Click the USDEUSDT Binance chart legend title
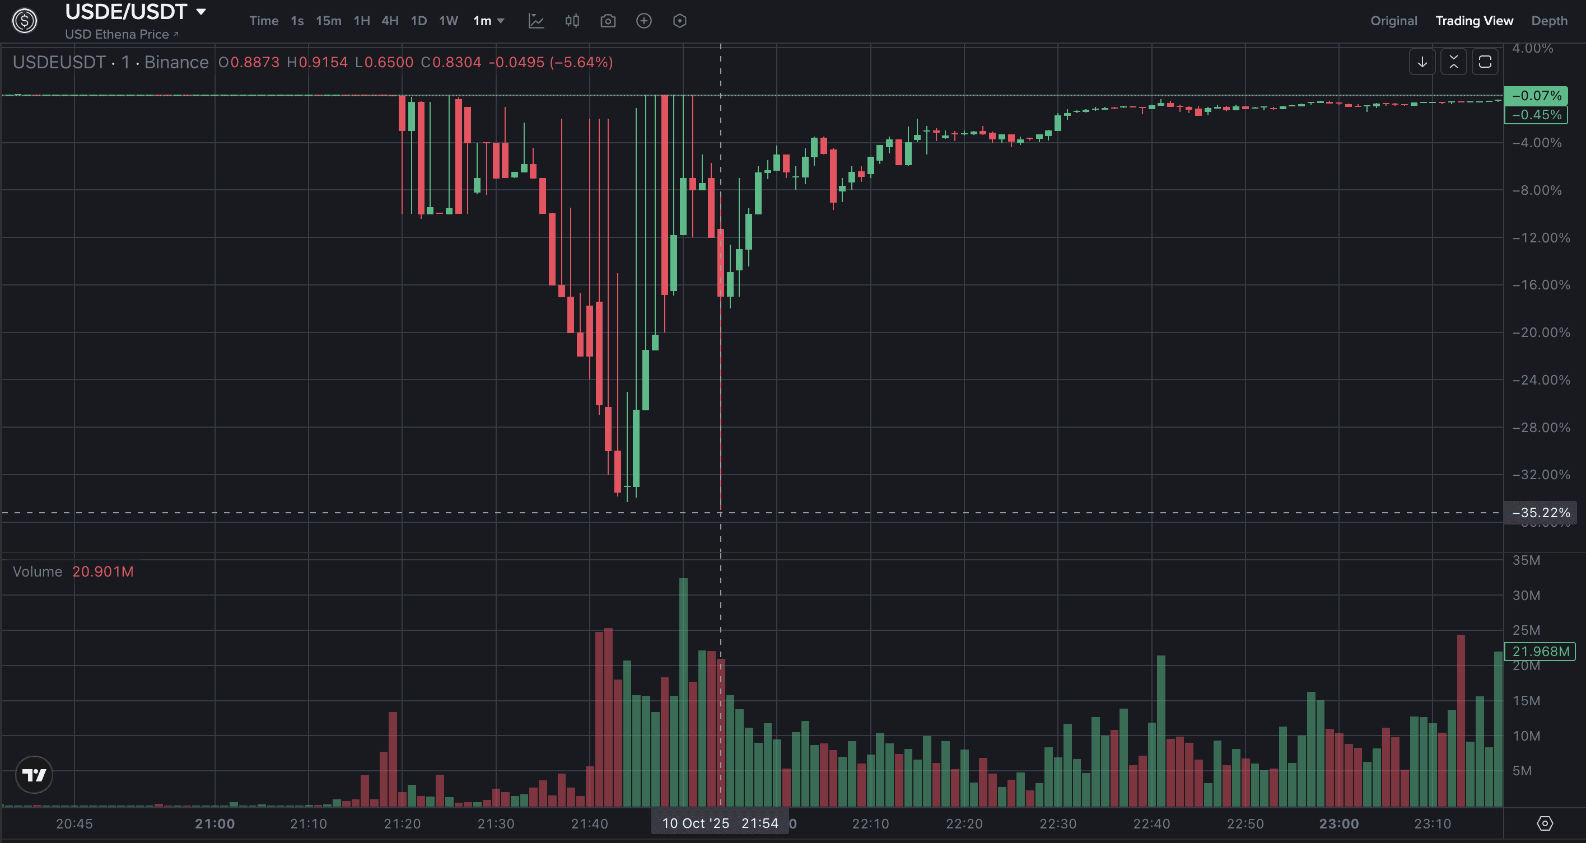 111,62
